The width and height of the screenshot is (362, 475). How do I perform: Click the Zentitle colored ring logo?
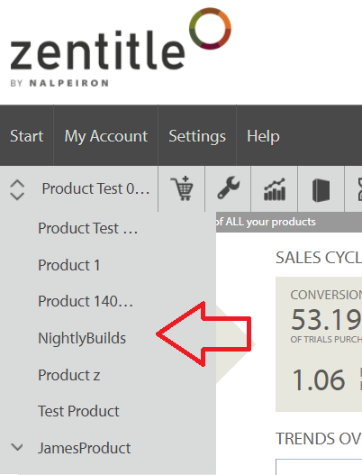(210, 29)
